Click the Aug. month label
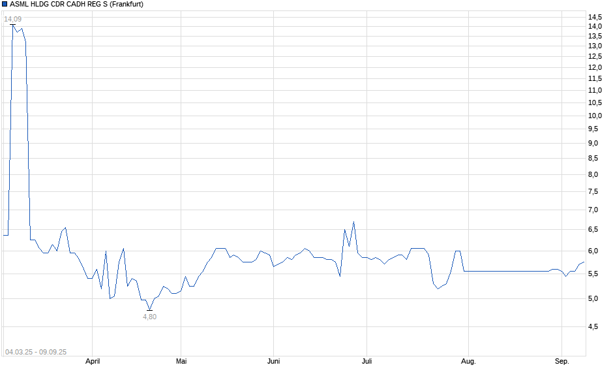The width and height of the screenshot is (613, 378). (x=468, y=361)
